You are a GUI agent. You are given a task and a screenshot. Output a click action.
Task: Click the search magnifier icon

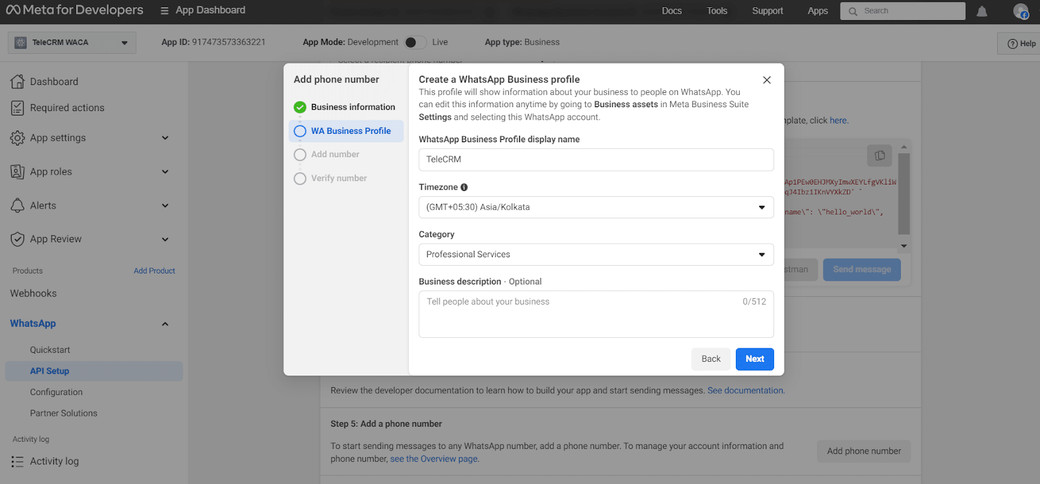(x=853, y=11)
